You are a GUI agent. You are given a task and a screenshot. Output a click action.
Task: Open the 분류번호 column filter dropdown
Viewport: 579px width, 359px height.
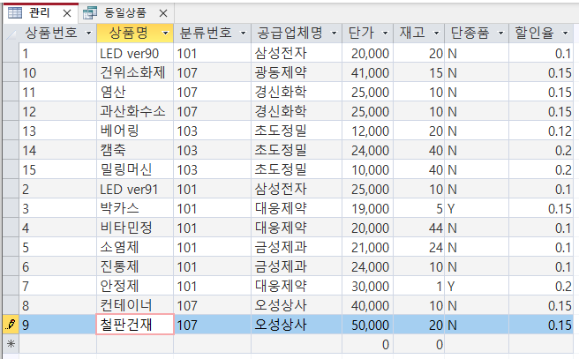[x=243, y=34]
